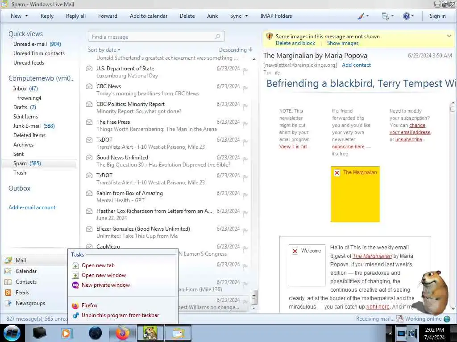Screen dimensions: 457x342
Task: Click the black box taskbar icon
Action: pyautogui.click(x=40, y=334)
